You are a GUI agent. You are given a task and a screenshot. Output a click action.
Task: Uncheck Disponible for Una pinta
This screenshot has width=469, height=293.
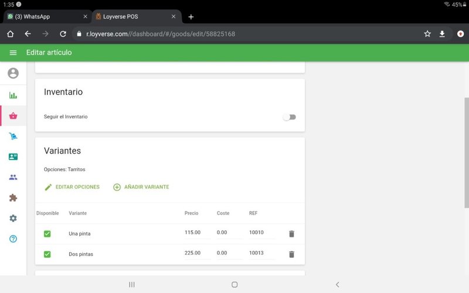tap(47, 234)
